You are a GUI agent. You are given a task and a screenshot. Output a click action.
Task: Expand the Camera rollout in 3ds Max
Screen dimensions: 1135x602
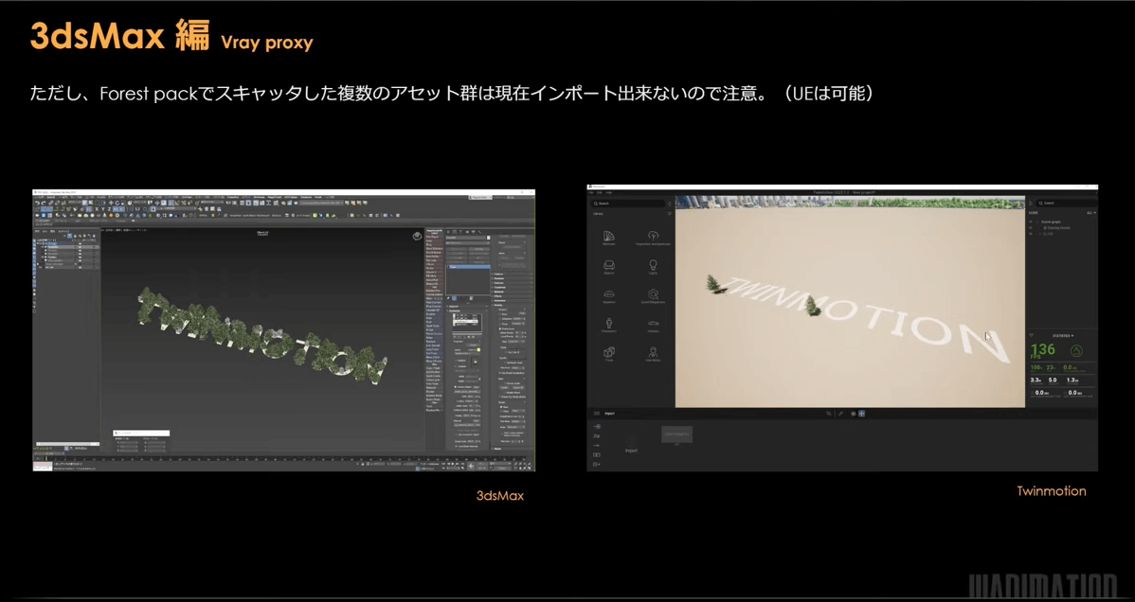click(x=512, y=274)
